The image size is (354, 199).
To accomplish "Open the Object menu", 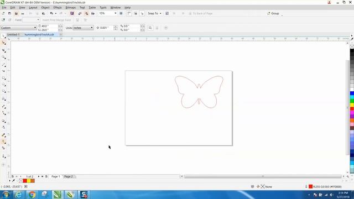I will pos(45,7).
